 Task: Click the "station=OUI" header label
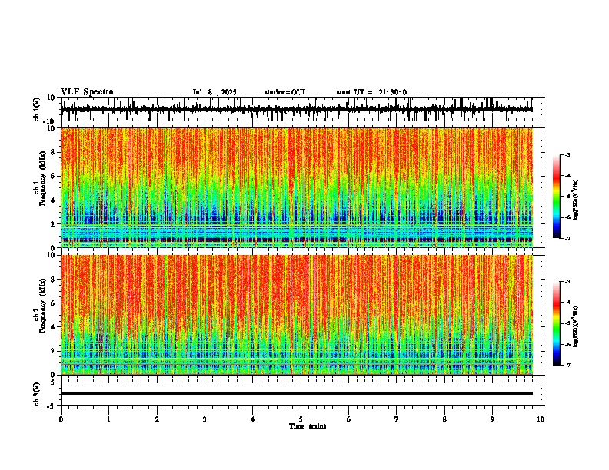285,92
